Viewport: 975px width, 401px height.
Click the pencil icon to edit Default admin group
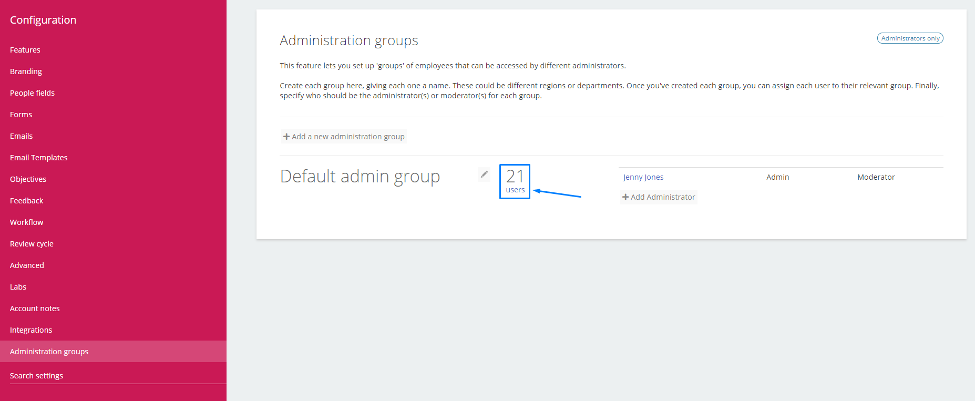[484, 174]
